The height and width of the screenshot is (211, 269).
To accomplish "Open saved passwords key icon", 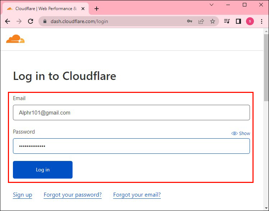I will click(x=190, y=21).
